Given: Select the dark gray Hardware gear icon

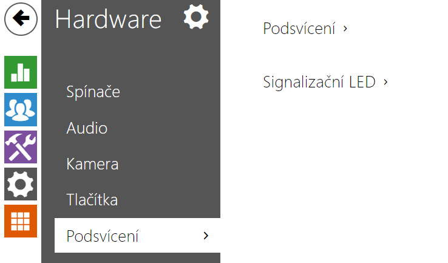Looking at the screenshot, I should click(21, 184).
